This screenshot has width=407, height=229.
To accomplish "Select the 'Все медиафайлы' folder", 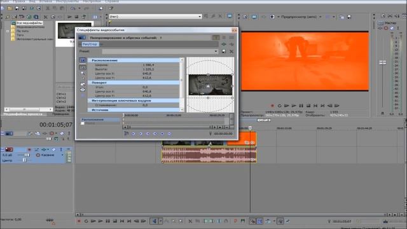I will click(x=29, y=23).
